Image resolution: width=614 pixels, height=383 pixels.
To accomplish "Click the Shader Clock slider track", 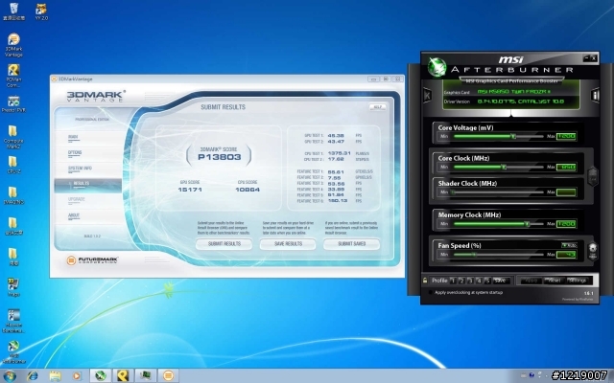I will pos(499,192).
